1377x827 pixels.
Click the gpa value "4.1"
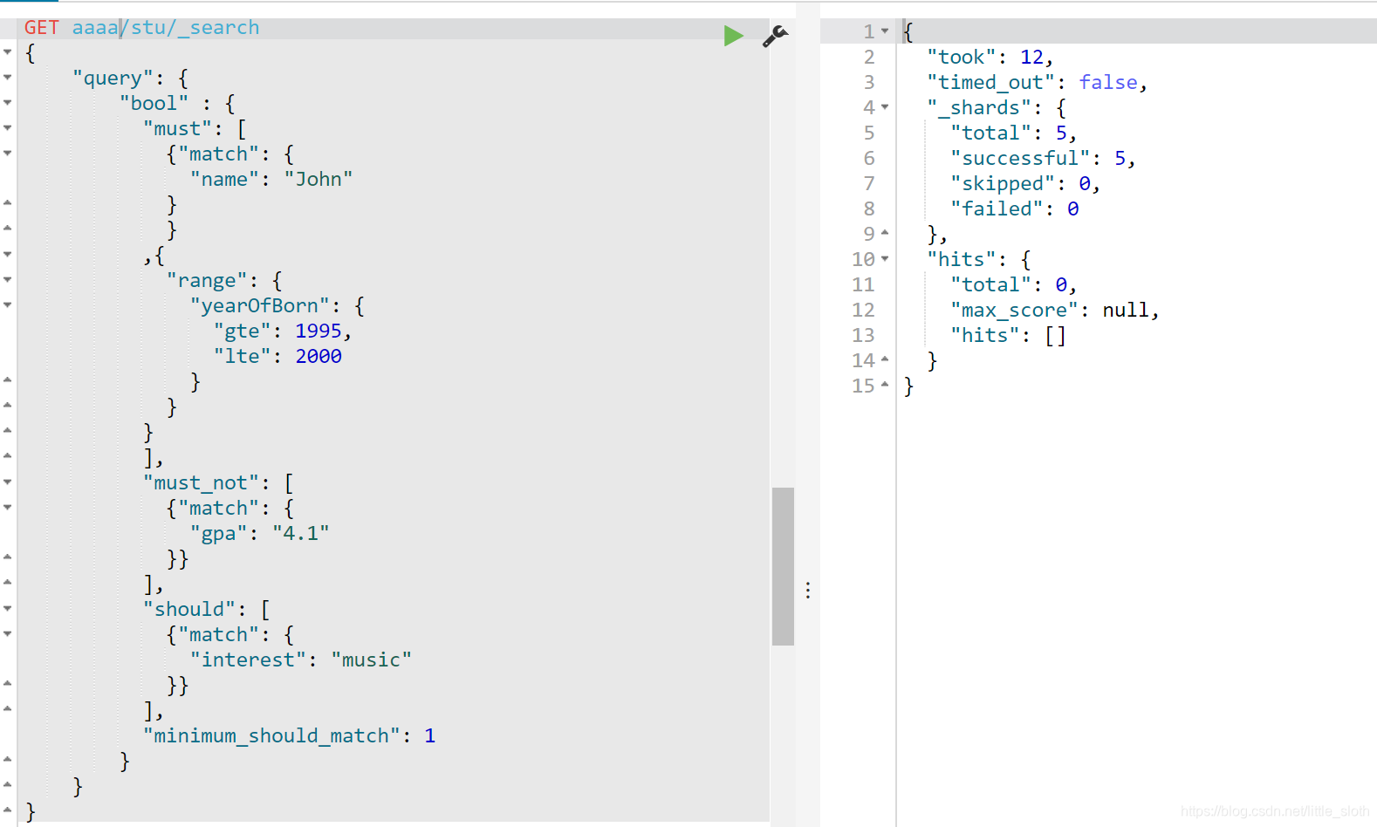point(301,533)
